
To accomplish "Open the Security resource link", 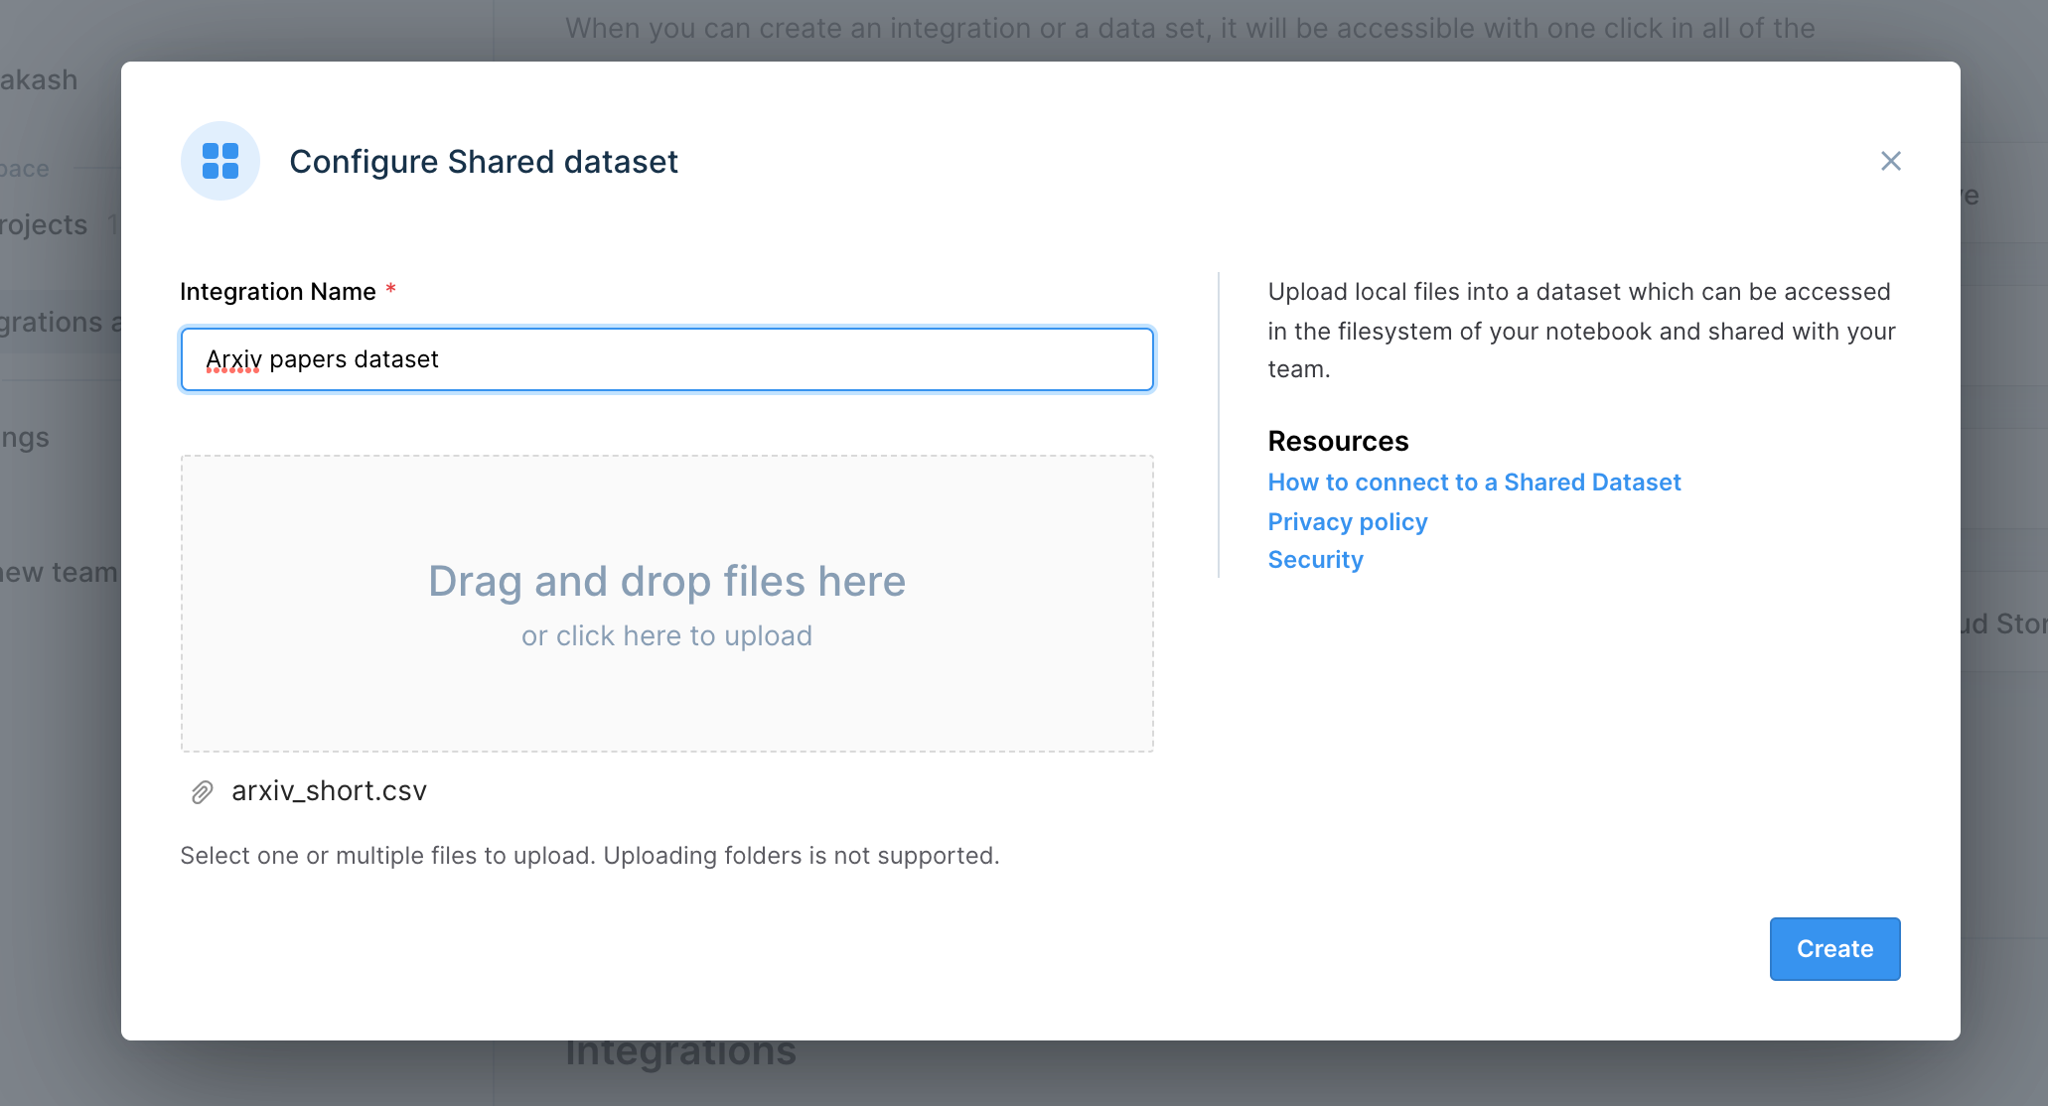I will [x=1315, y=560].
